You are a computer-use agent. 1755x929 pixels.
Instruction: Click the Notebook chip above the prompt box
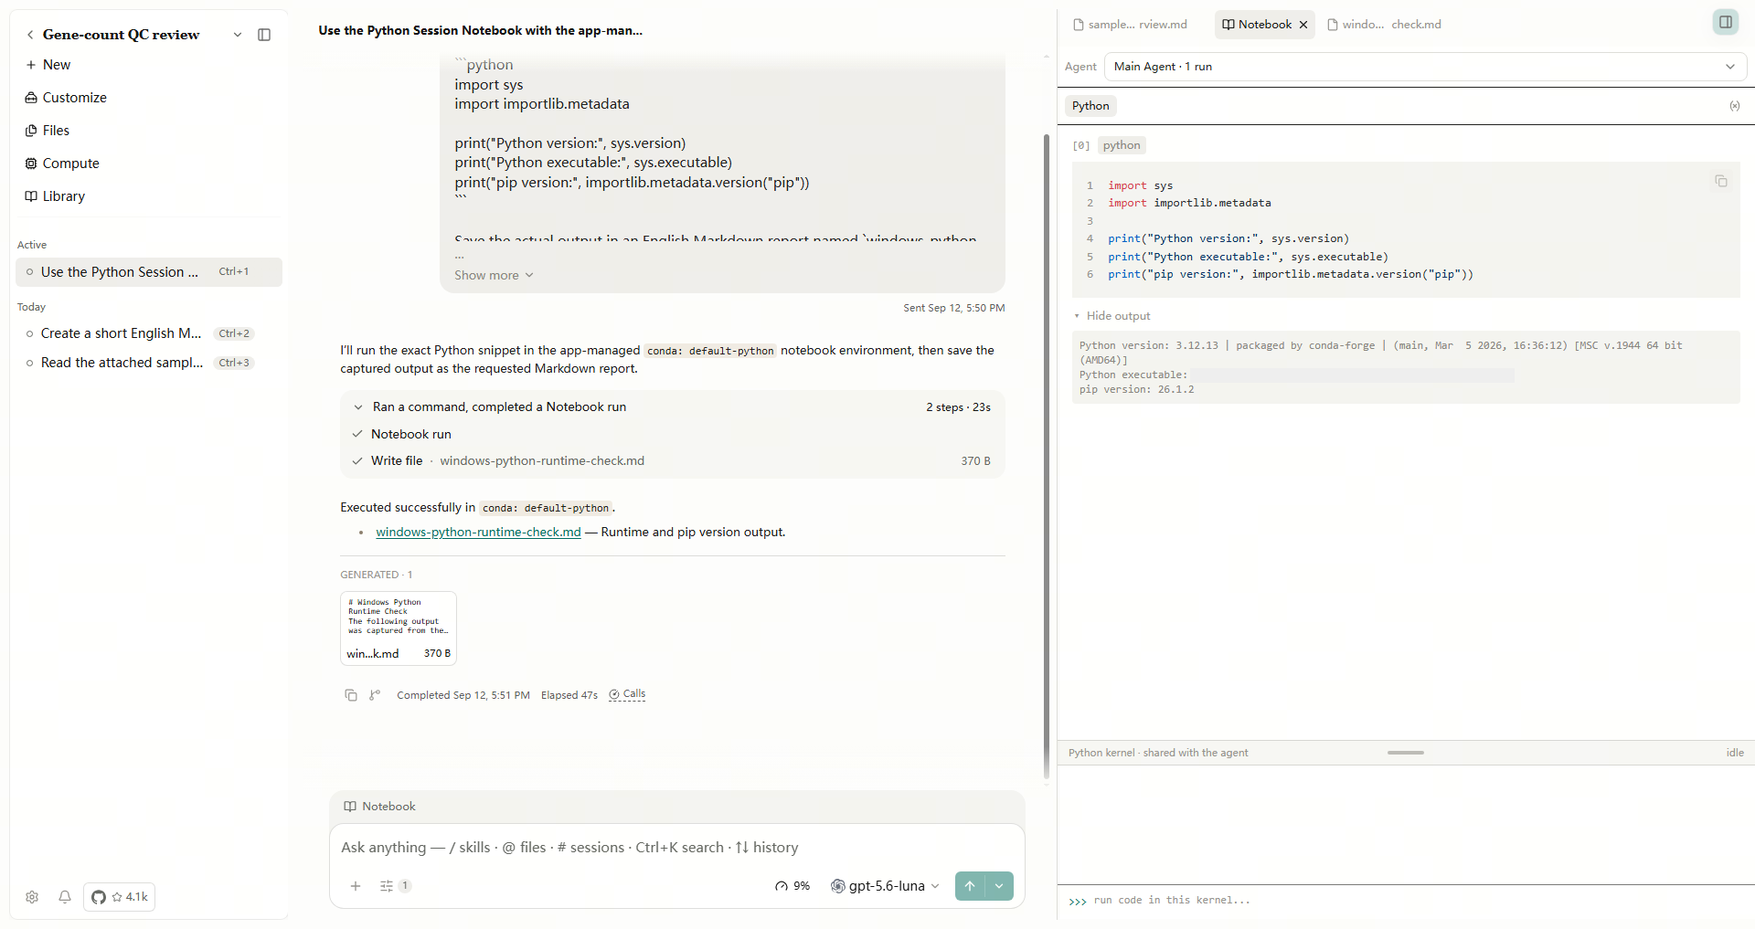380,807
